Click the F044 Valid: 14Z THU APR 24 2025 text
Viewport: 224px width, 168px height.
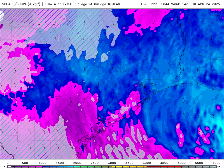191,4
